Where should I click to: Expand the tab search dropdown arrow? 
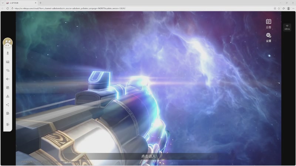click(3, 3)
